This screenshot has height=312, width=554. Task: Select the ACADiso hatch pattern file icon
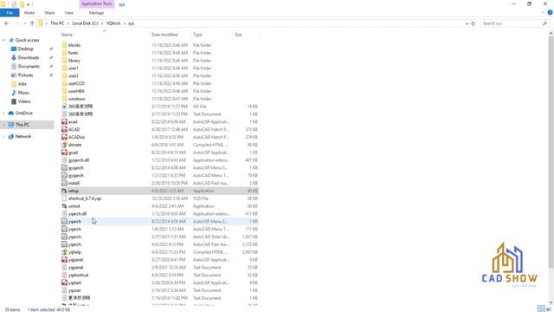64,137
